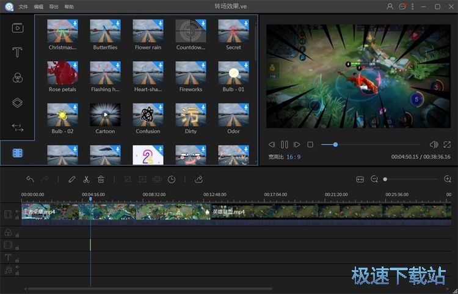Select the Butterflies element thumbnail
The image size is (458, 294).
click(x=105, y=31)
